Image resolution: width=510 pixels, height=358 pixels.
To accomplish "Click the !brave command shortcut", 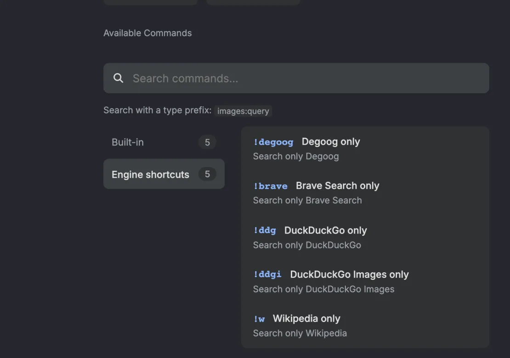I will [270, 186].
